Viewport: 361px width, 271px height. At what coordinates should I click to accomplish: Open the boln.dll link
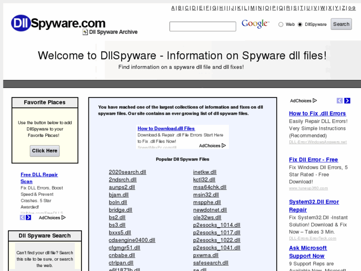(x=118, y=202)
